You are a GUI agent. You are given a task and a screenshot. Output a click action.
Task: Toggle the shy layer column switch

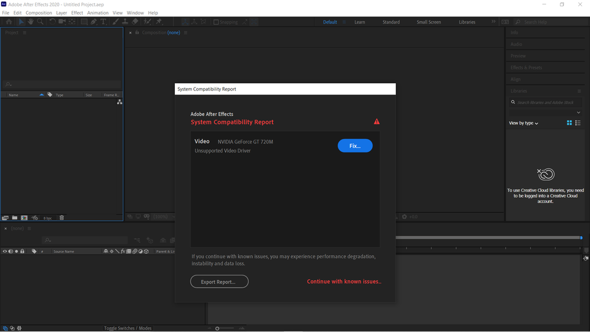[x=106, y=251]
